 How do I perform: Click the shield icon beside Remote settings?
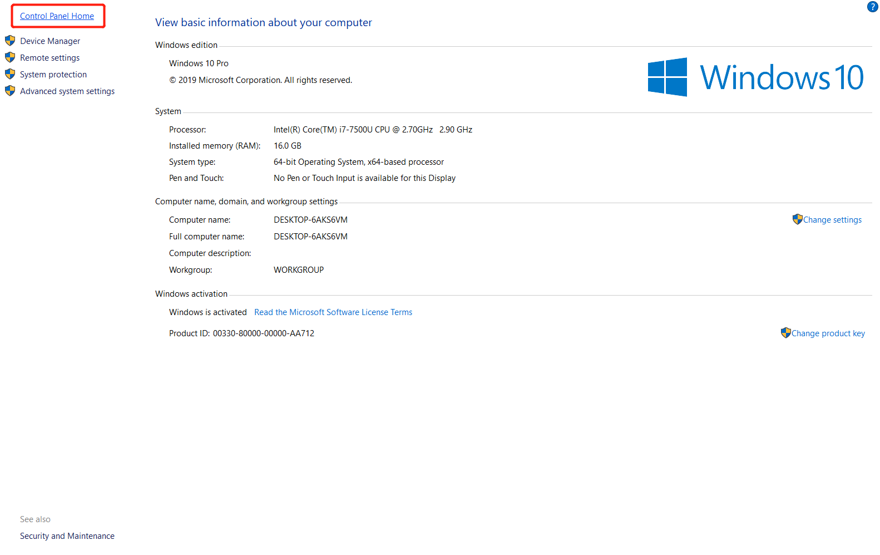coord(10,57)
